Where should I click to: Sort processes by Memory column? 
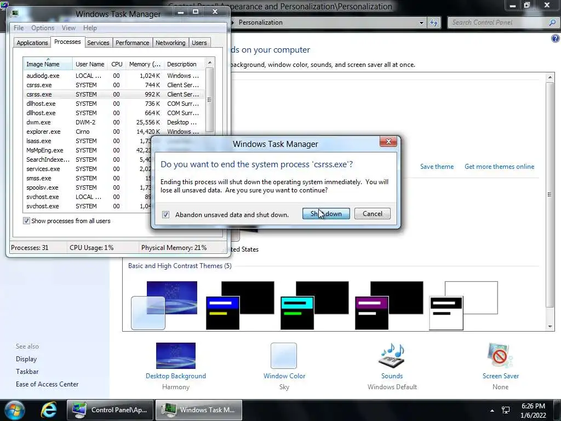pyautogui.click(x=145, y=64)
